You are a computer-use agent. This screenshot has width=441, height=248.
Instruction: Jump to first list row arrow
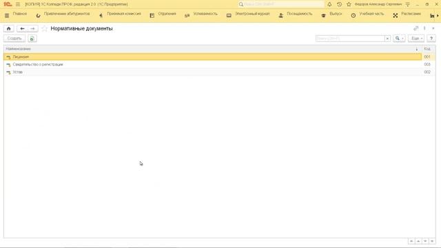click(411, 241)
